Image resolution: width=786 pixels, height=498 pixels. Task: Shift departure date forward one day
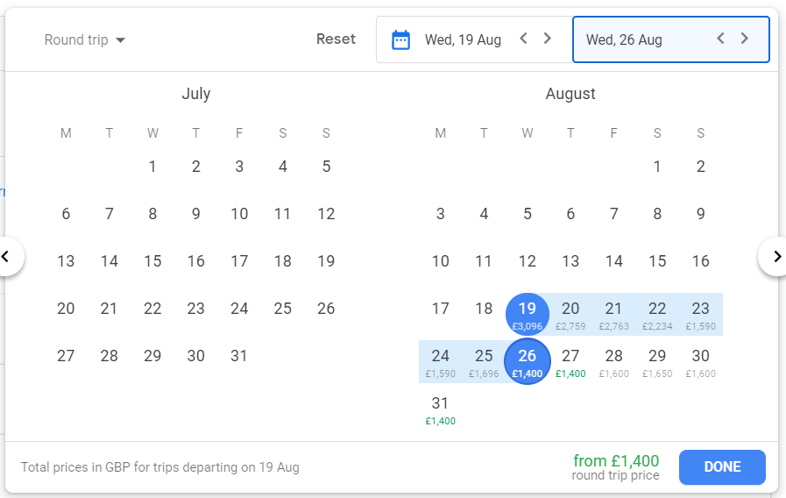pos(548,39)
